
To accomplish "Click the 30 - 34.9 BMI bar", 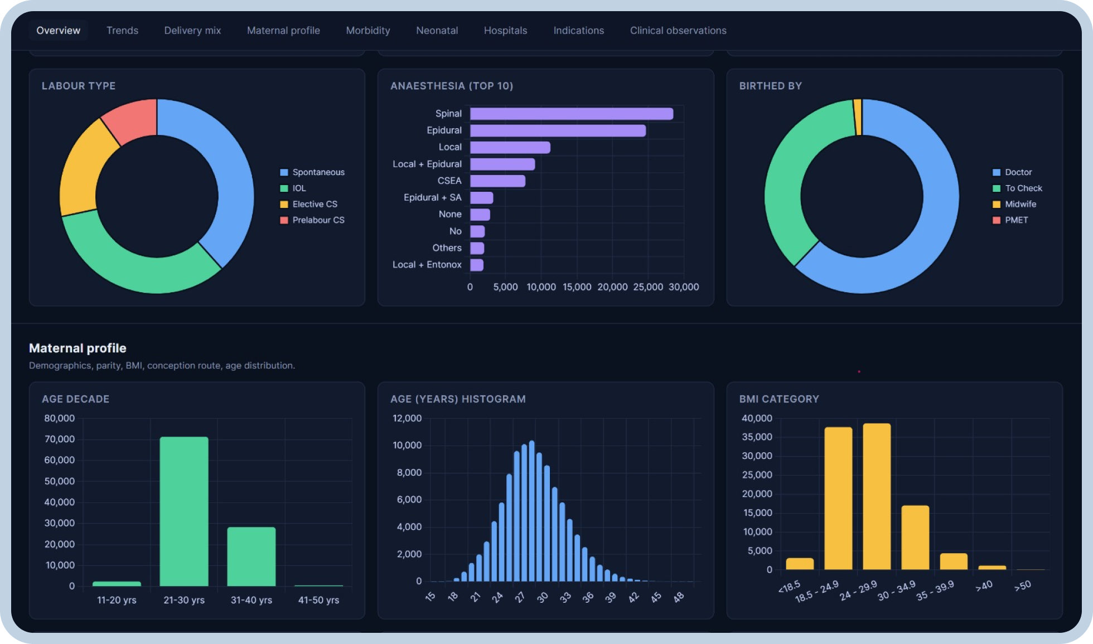I will (915, 538).
